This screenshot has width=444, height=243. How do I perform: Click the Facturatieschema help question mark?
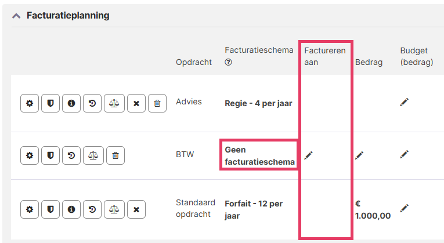click(x=228, y=63)
